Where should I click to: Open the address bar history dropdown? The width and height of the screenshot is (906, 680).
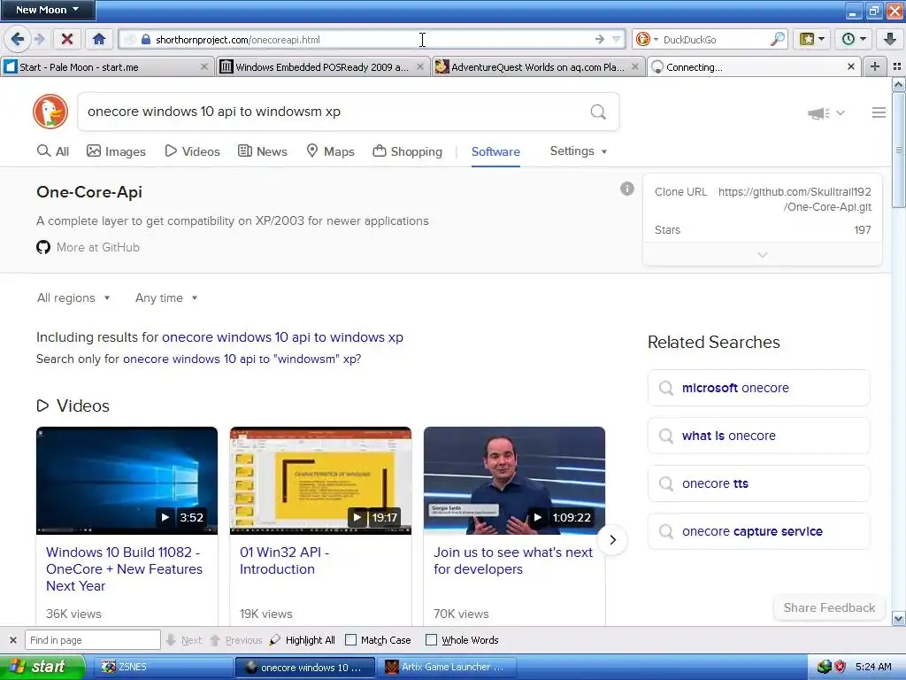[616, 39]
